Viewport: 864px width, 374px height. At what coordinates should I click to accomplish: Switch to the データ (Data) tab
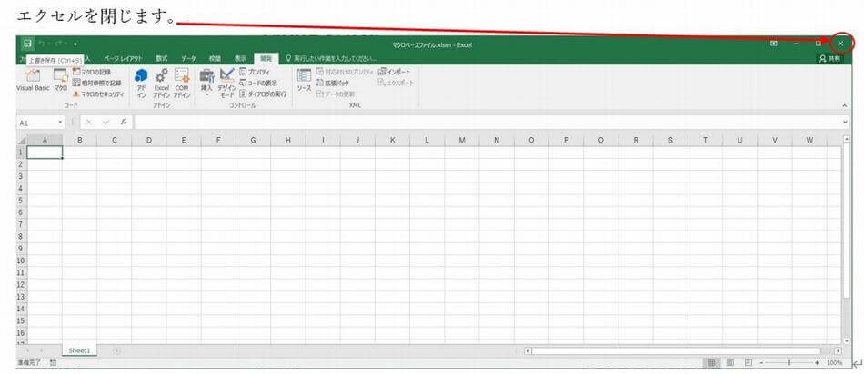[x=188, y=58]
